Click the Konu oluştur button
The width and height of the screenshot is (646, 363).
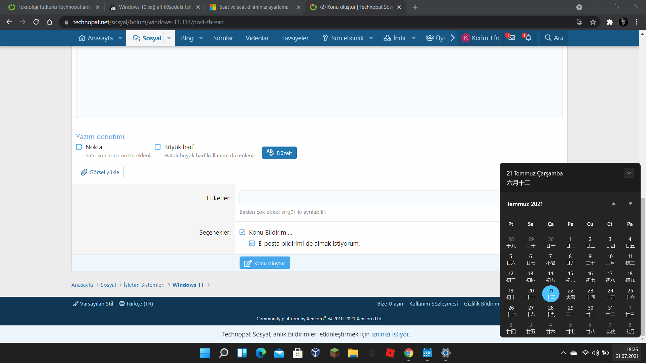click(x=265, y=263)
